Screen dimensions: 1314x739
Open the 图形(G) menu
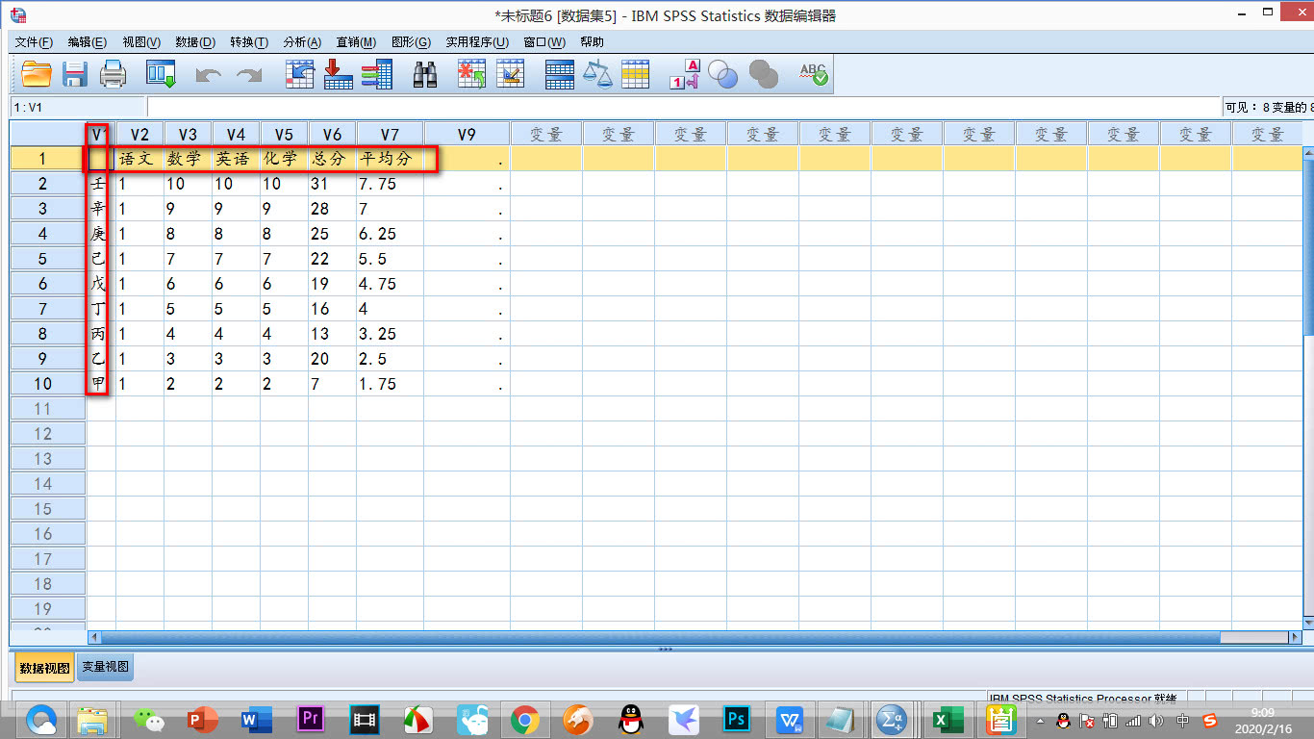tap(410, 42)
